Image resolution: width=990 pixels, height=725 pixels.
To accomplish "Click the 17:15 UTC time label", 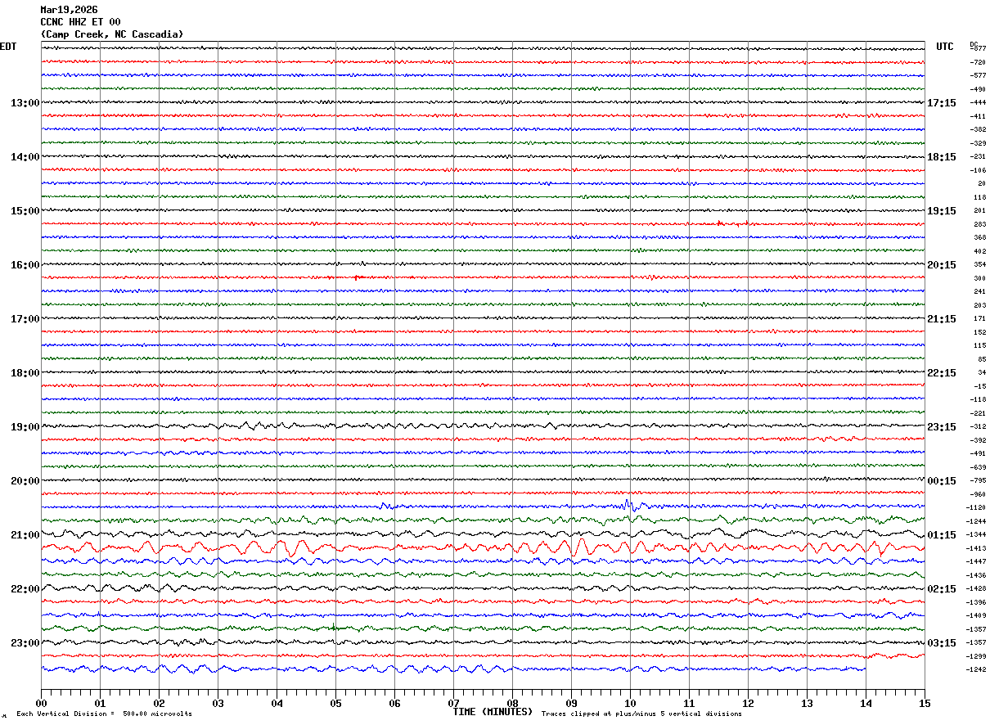I will click(x=942, y=103).
